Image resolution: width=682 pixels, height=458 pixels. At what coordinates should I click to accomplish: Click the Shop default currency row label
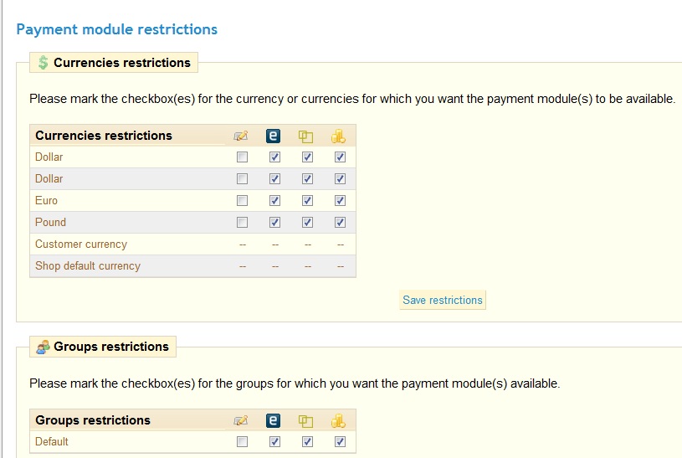[x=88, y=266]
